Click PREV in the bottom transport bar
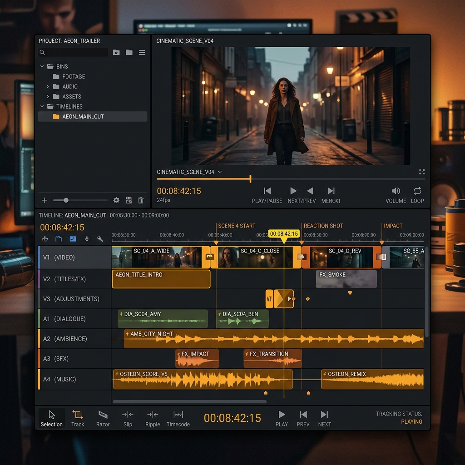465x465 pixels. point(303,418)
